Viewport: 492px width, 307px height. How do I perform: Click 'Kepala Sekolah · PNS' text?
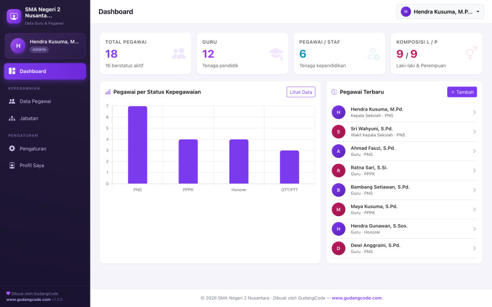click(x=372, y=115)
